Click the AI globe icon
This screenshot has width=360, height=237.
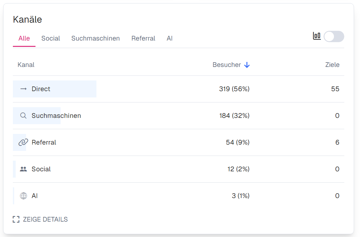pyautogui.click(x=23, y=196)
